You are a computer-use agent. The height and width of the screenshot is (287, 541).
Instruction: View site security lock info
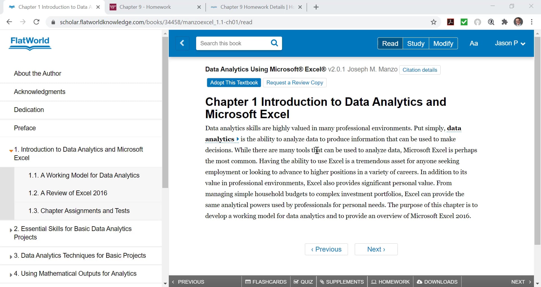point(53,22)
